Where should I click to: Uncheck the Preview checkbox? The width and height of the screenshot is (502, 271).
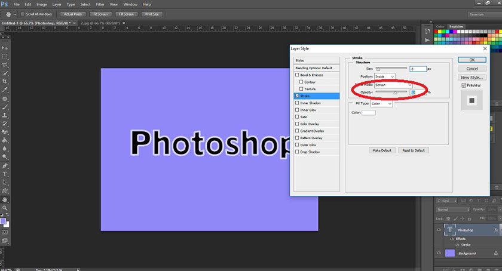coord(464,85)
